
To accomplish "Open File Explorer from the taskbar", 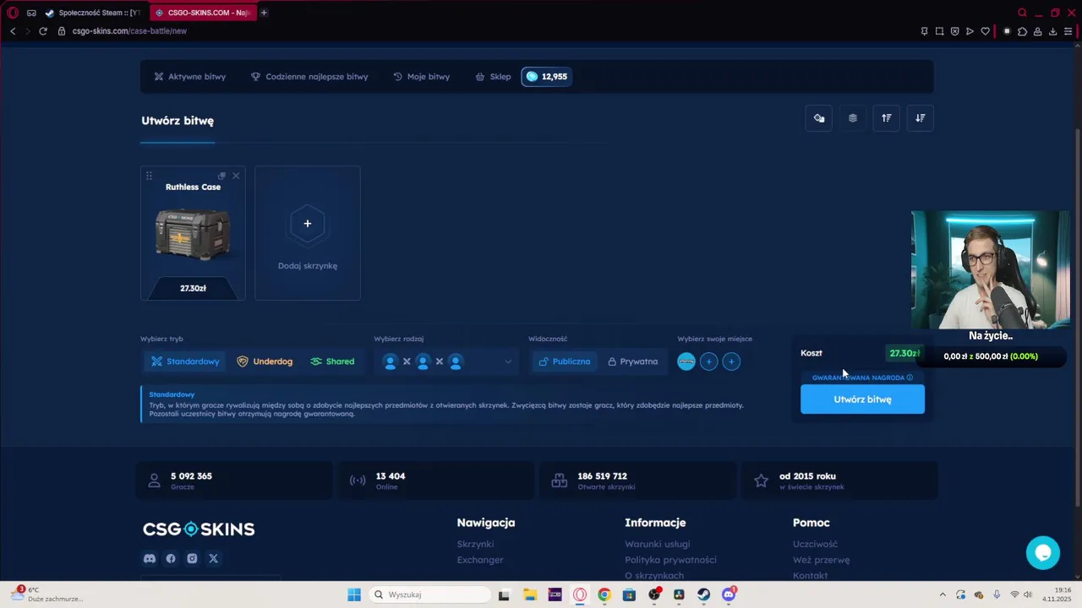I will [529, 594].
